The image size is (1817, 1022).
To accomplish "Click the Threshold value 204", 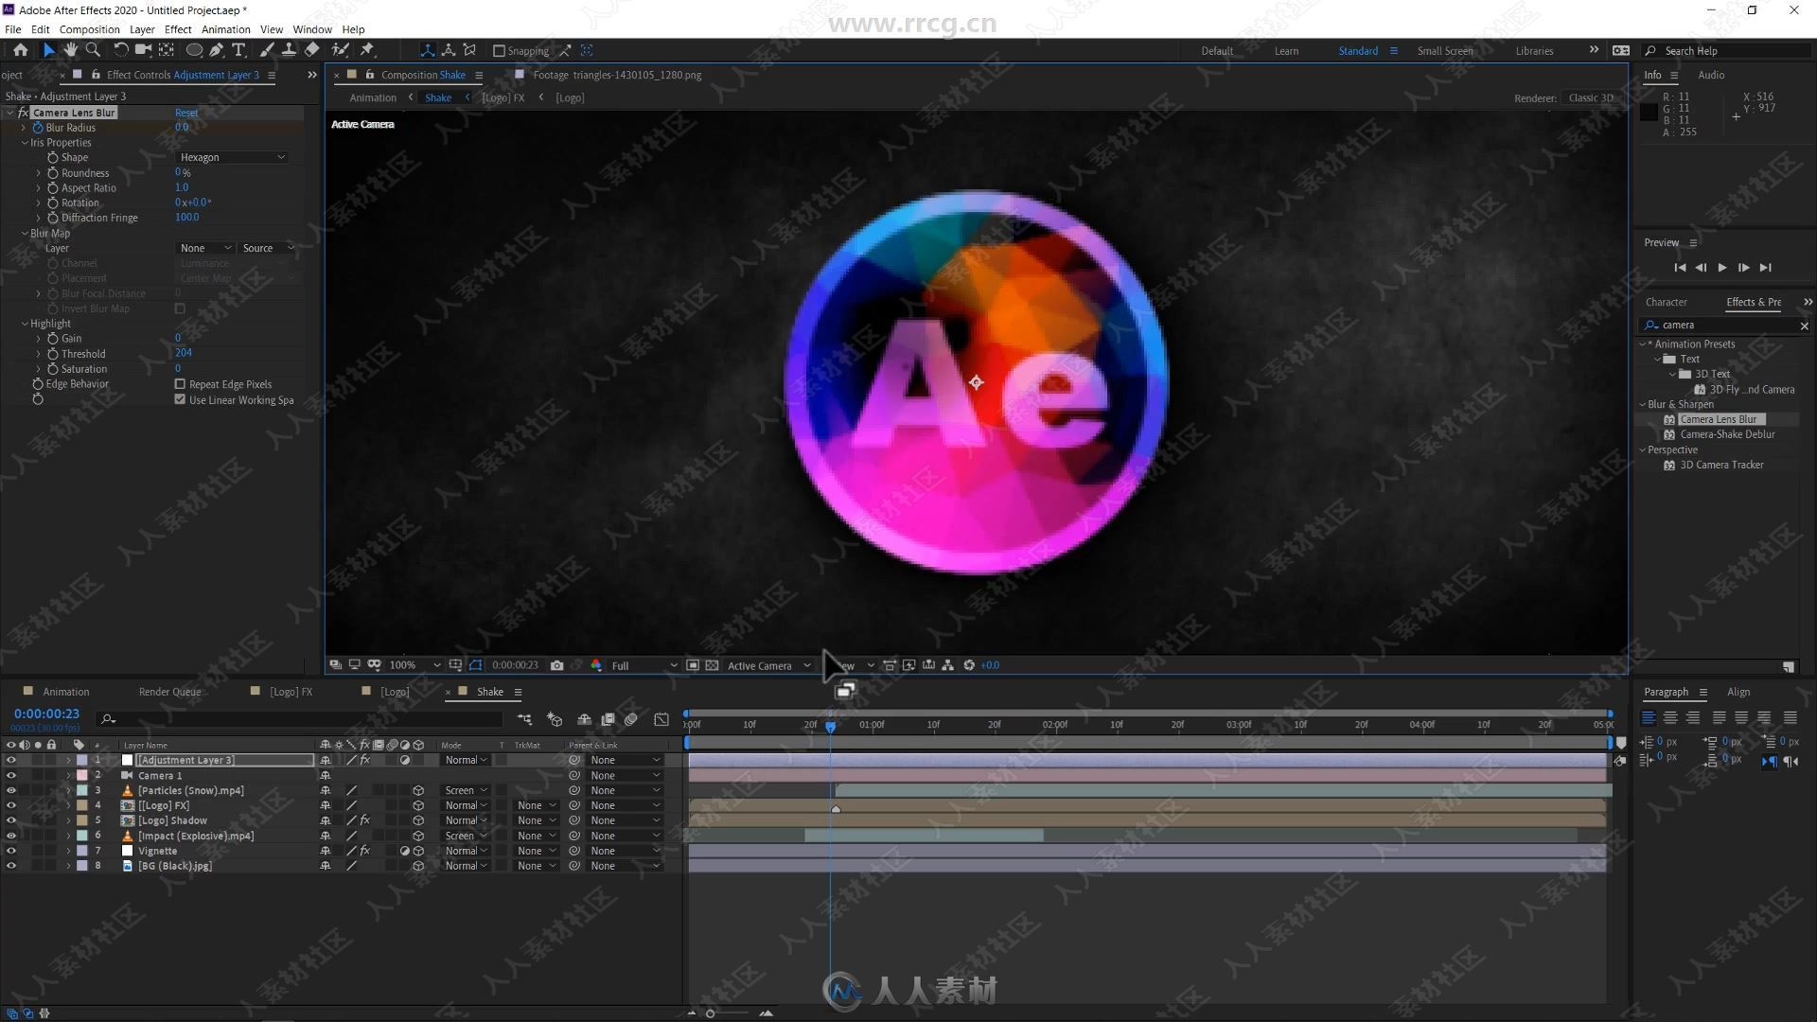I will click(184, 353).
